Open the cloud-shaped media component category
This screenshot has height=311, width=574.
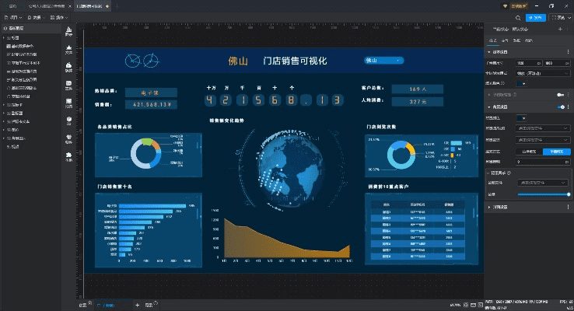[x=68, y=68]
